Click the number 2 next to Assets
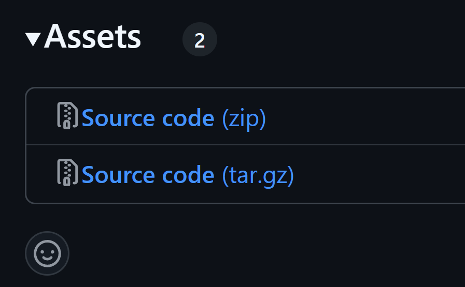This screenshot has width=465, height=287. click(x=200, y=40)
